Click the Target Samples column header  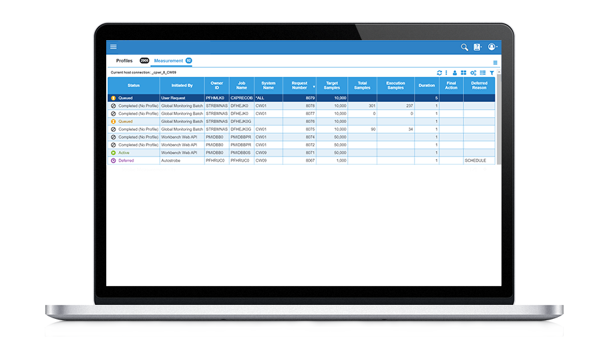[x=331, y=86]
